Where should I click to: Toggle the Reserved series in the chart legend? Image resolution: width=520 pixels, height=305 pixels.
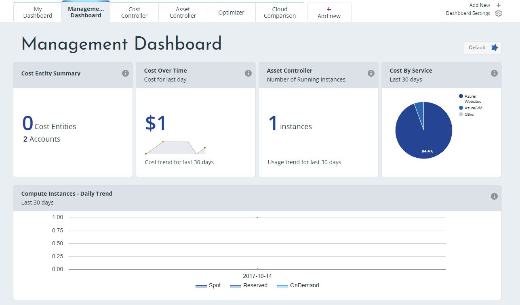[251, 285]
